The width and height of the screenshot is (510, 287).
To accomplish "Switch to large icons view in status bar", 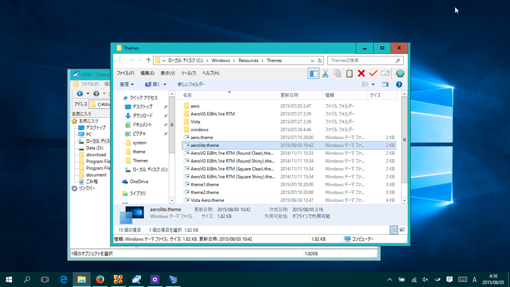I will 403,230.
